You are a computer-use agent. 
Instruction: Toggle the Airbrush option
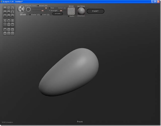point(28,5)
